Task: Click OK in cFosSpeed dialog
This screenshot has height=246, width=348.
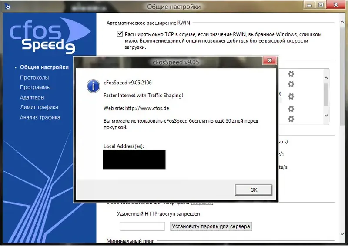Action: coord(254,190)
